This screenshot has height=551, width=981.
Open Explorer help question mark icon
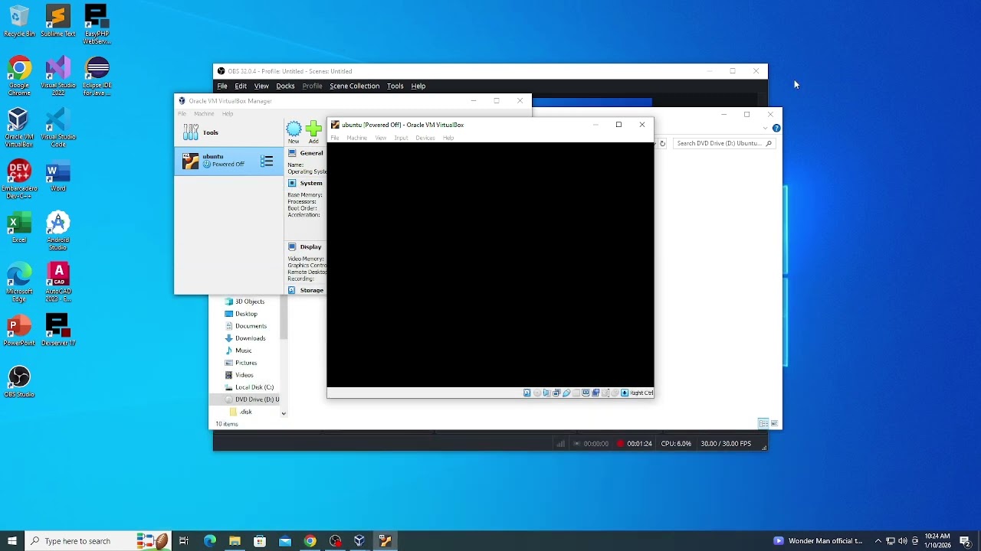[x=776, y=128]
